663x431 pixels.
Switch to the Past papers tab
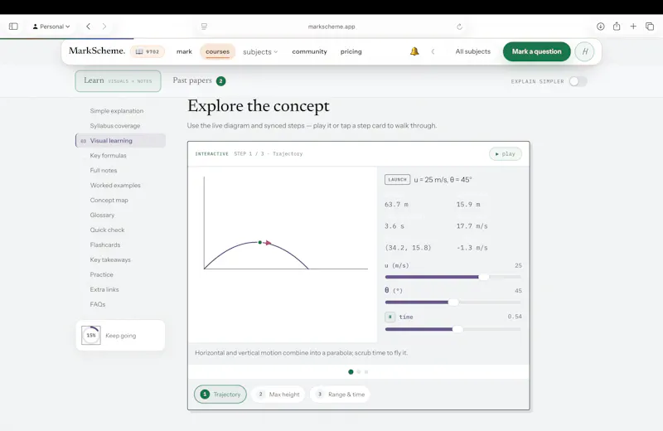point(199,80)
